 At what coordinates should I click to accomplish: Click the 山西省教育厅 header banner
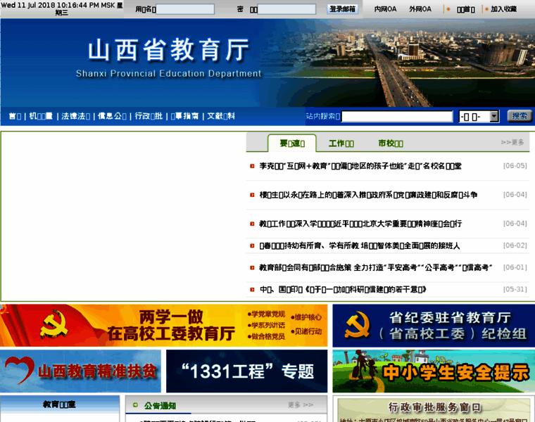(x=267, y=63)
